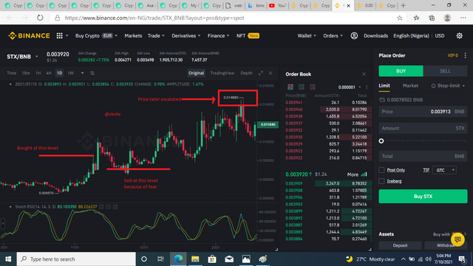Screen dimensions: 473x266
Task: Switch to TradingView chart tab
Action: pos(222,73)
